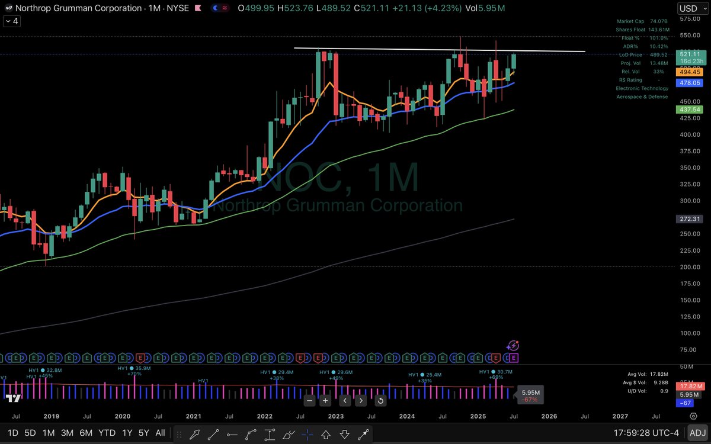Click the Northrop Grumman symbol logo
Viewport: 711px width, 444px height.
[x=9, y=9]
